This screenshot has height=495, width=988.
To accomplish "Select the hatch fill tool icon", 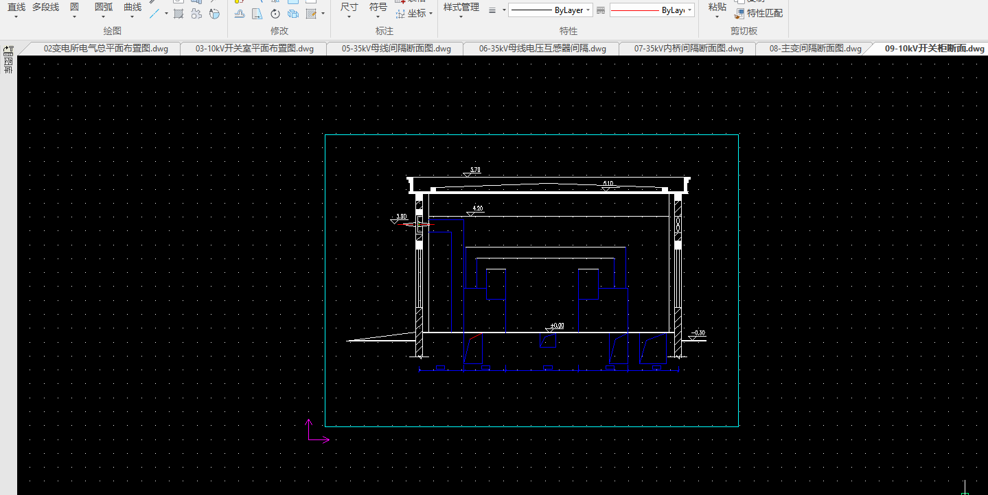I will (x=179, y=13).
